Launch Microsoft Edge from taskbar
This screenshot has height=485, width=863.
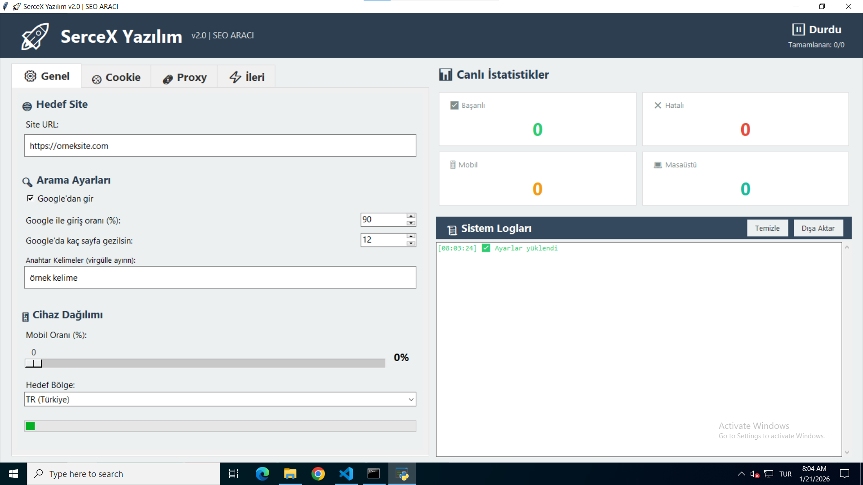click(262, 474)
